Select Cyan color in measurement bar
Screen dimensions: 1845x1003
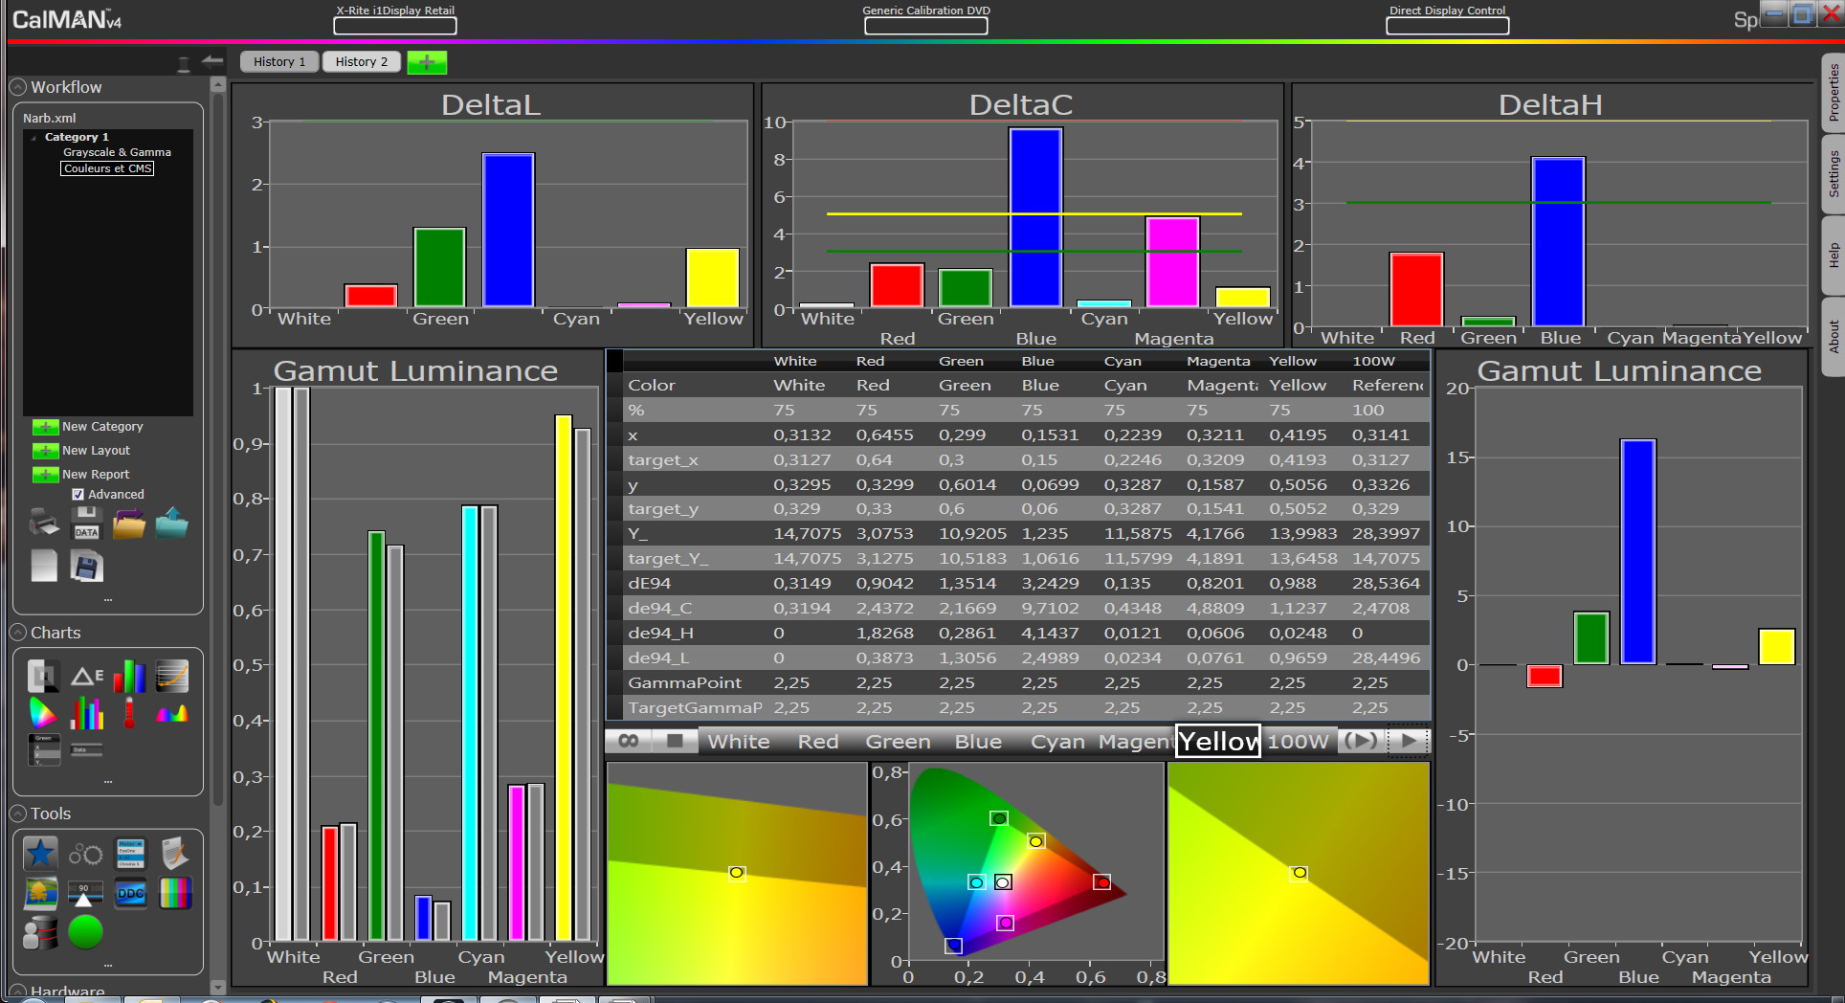(1057, 742)
